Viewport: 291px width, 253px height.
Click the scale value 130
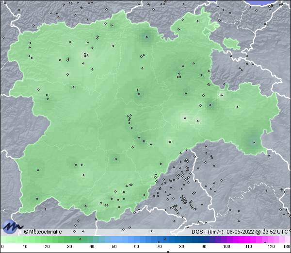point(287,247)
